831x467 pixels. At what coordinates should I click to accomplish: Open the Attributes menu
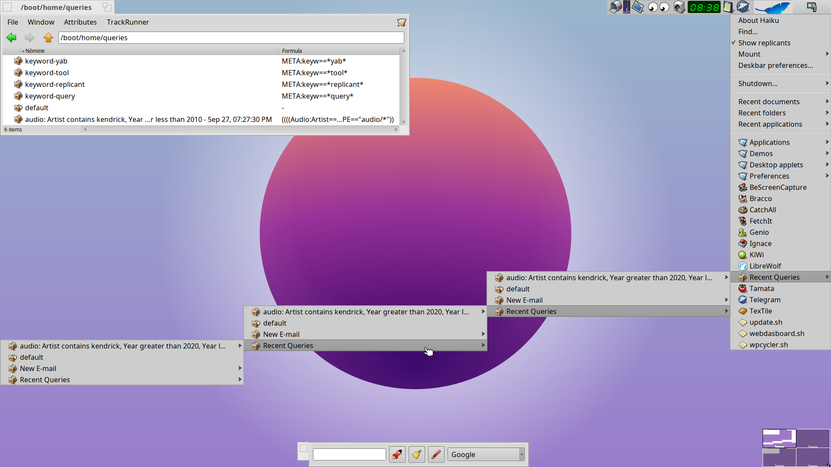pos(80,22)
